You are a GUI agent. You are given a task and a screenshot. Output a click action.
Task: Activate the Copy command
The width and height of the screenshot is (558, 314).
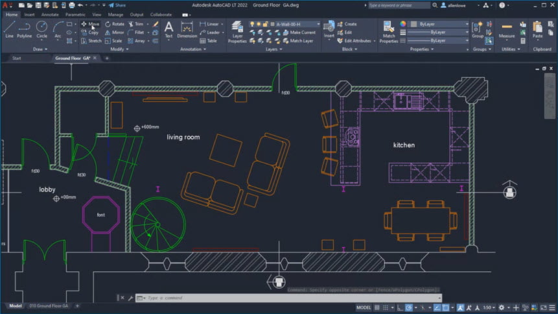[x=89, y=32]
